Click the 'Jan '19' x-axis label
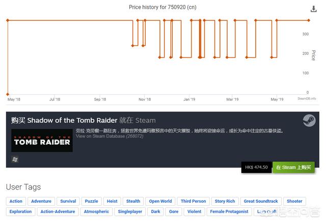The image size is (326, 223). click(x=189, y=100)
